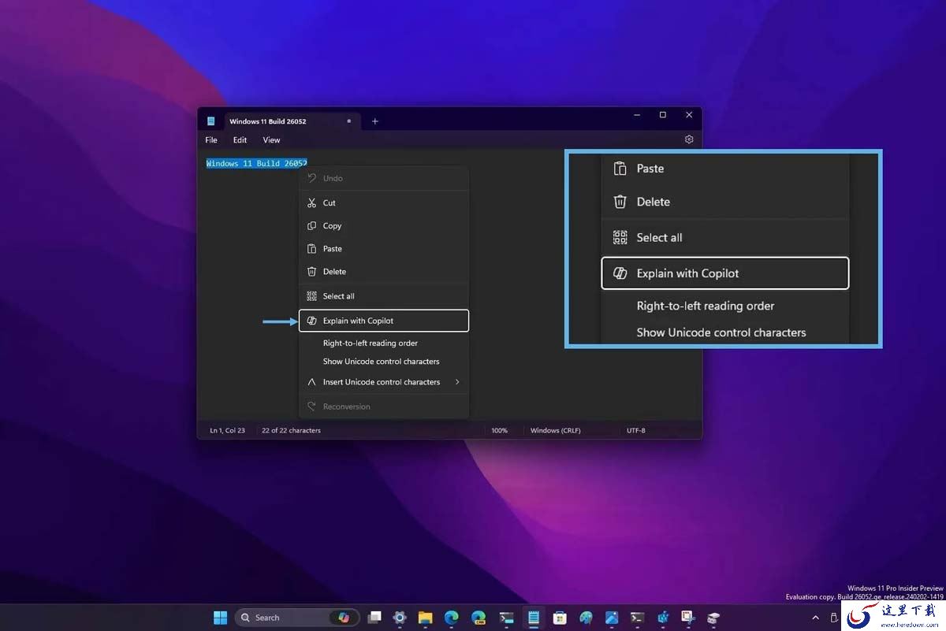Click the unsaved dot on the Notepad tab

click(x=349, y=121)
